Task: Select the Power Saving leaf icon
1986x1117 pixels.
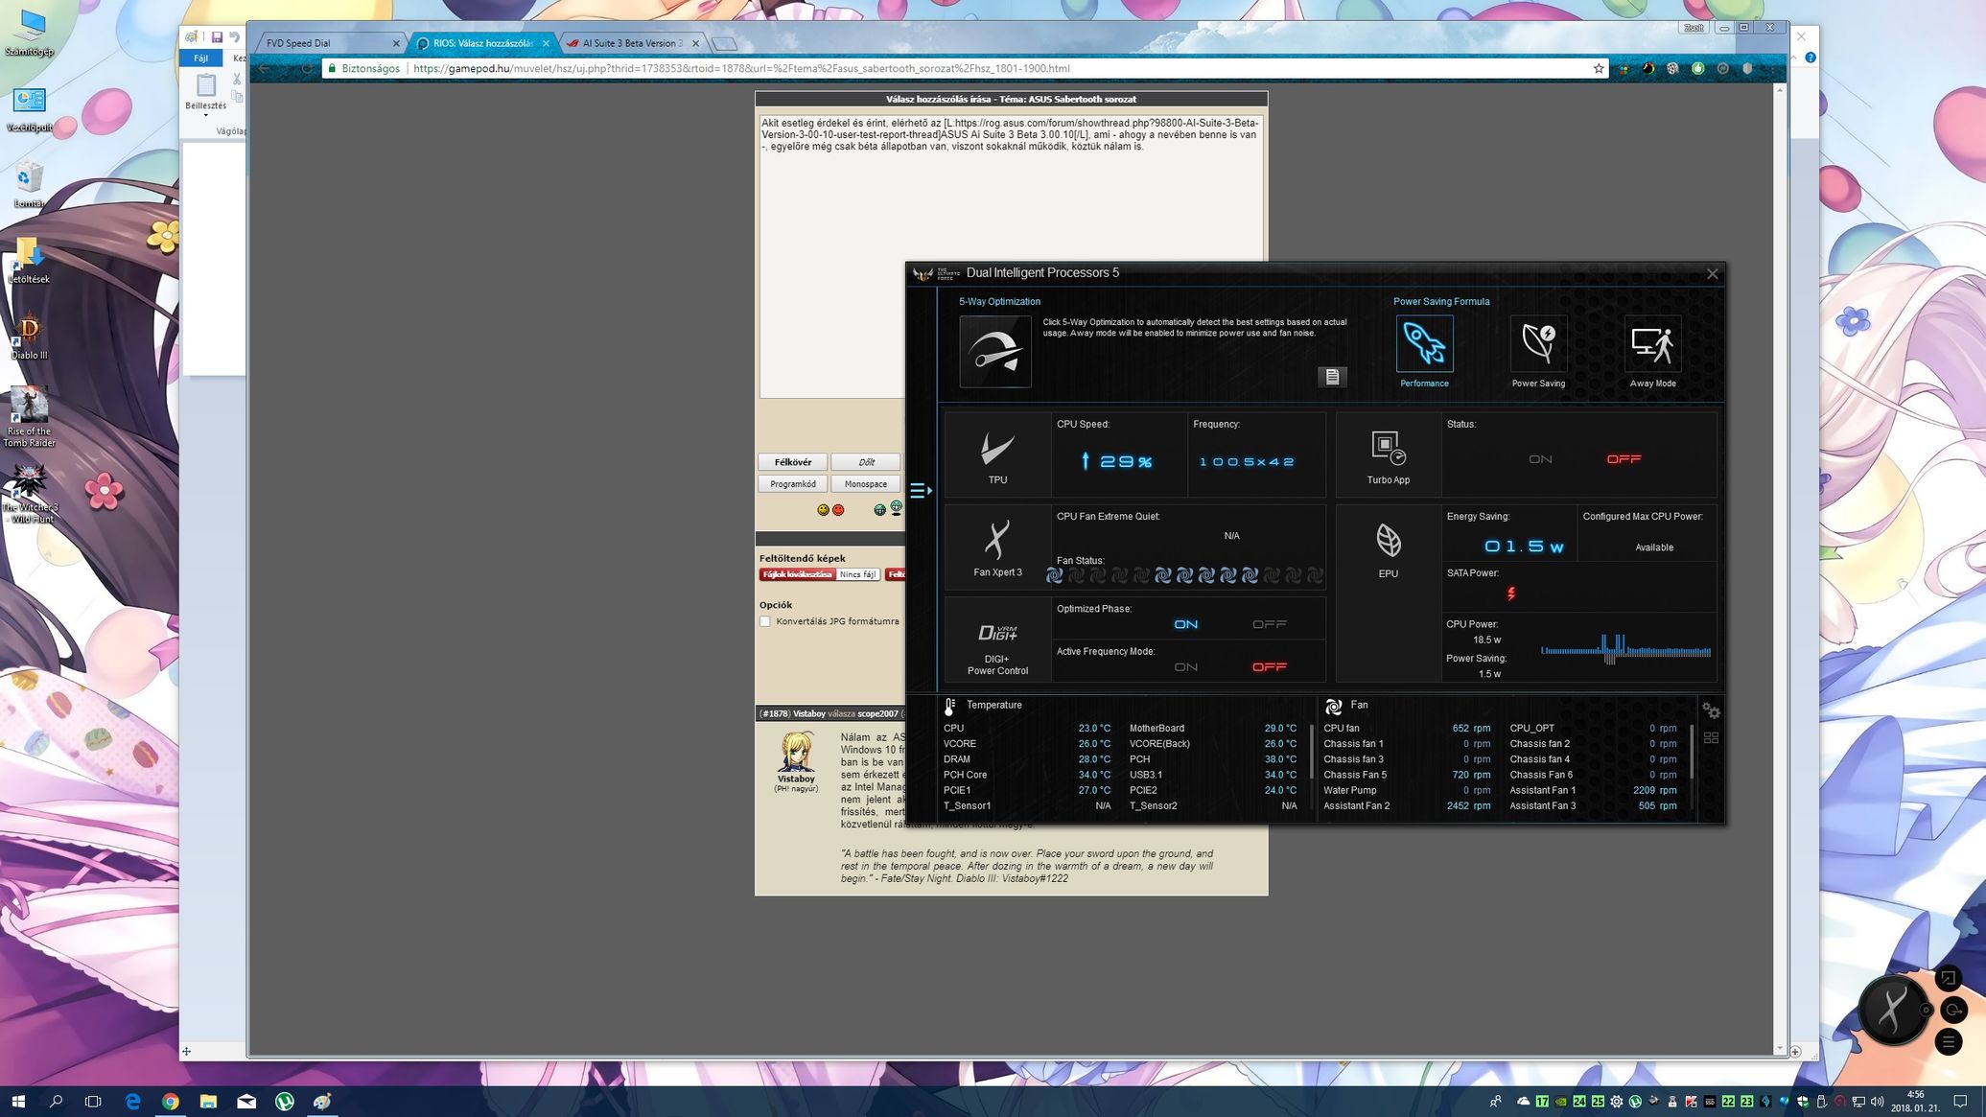Action: pyautogui.click(x=1538, y=343)
